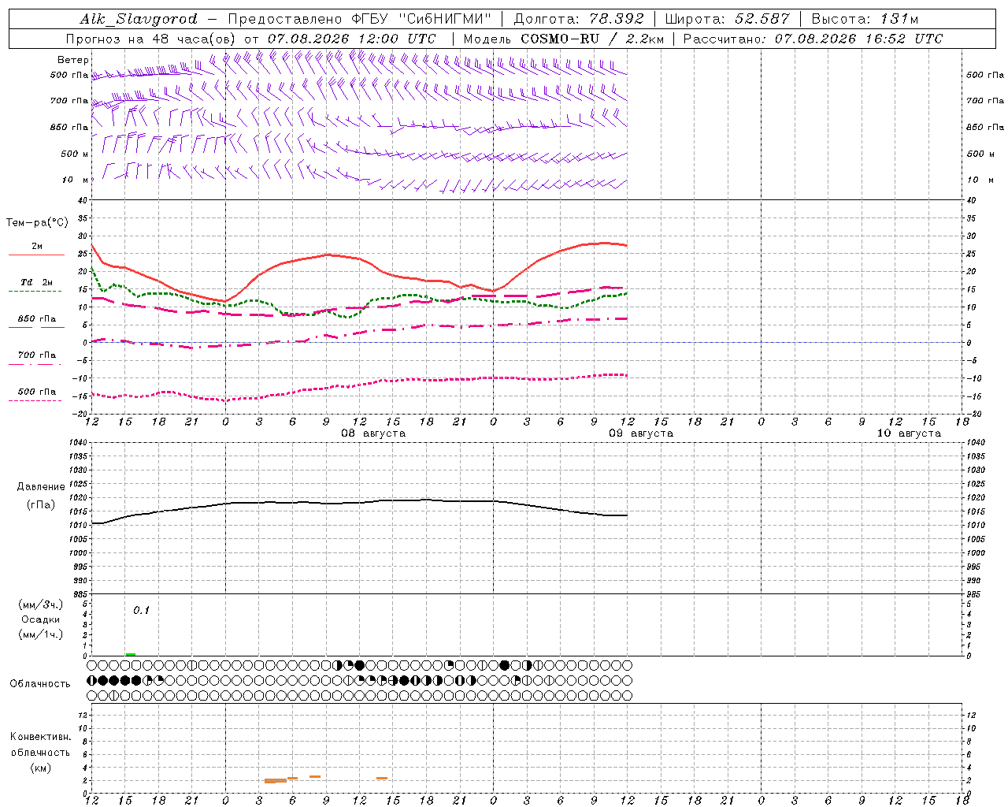Click the 500 гПа temperature legend label

click(x=37, y=392)
